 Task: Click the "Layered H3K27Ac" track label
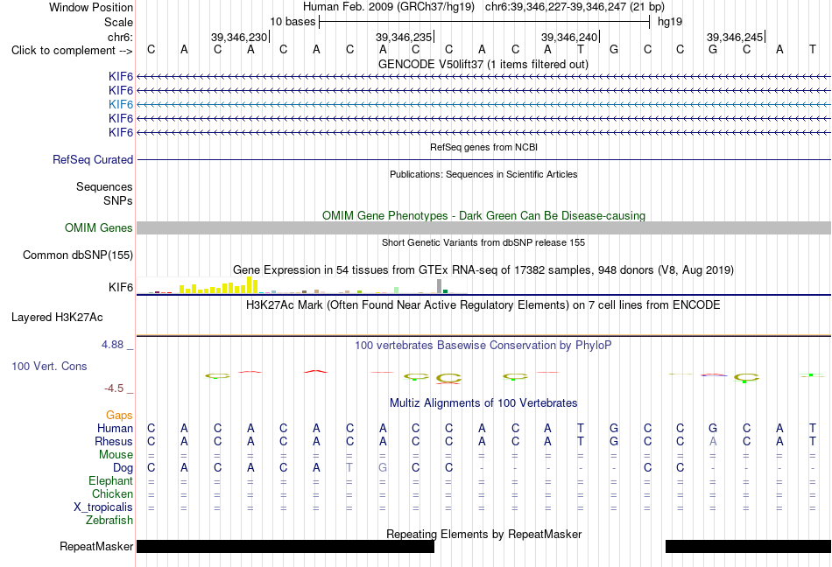click(x=57, y=318)
